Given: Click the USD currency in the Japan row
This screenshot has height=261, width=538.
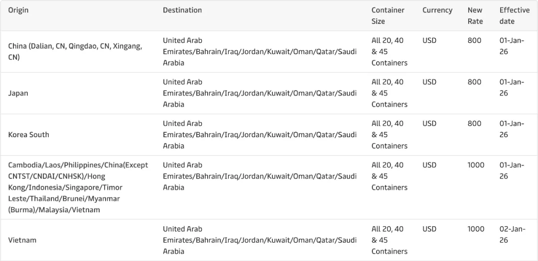Looking at the screenshot, I should 429,82.
